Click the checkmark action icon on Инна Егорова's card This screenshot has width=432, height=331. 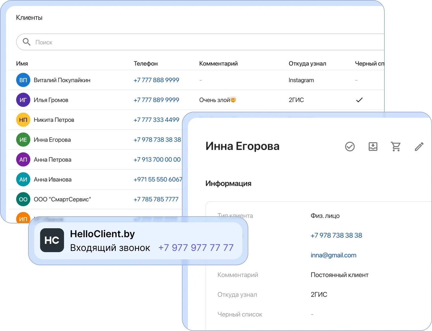(x=350, y=146)
